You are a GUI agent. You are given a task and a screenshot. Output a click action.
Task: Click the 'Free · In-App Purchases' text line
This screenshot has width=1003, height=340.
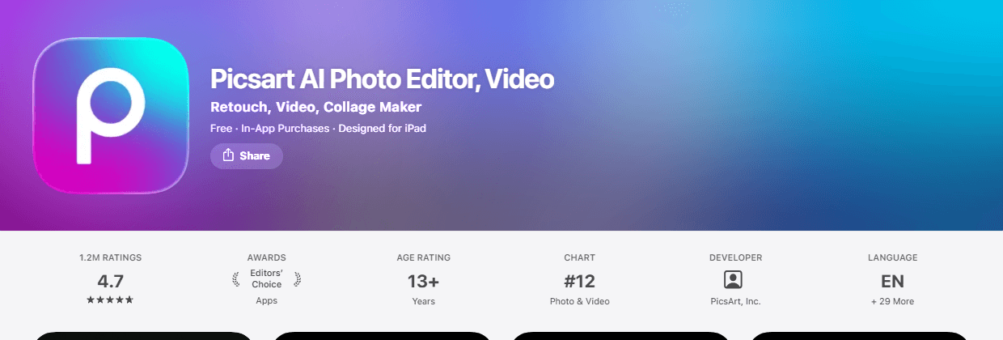(318, 128)
